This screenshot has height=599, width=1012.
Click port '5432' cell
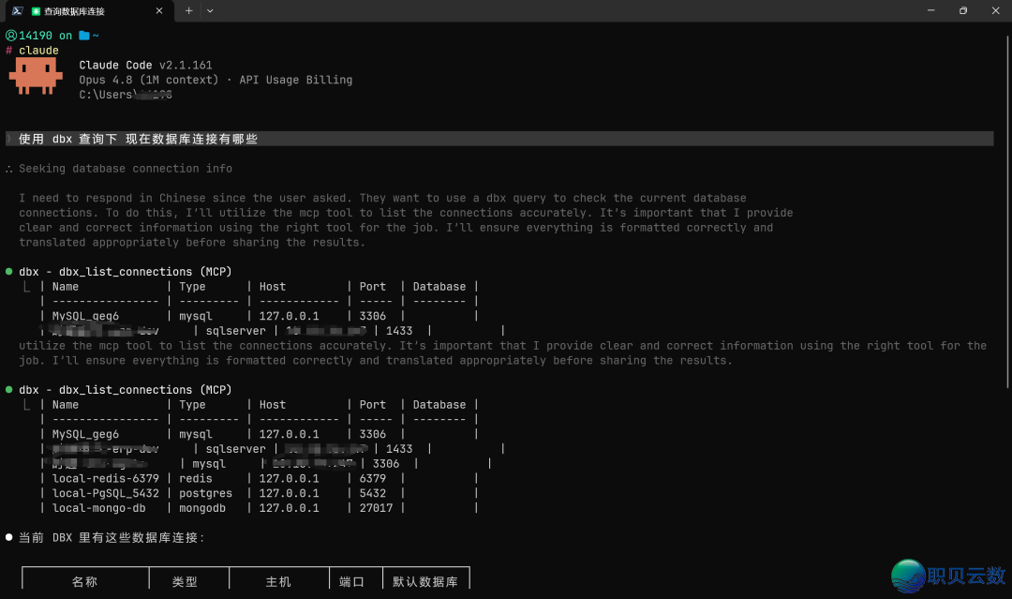tap(372, 493)
